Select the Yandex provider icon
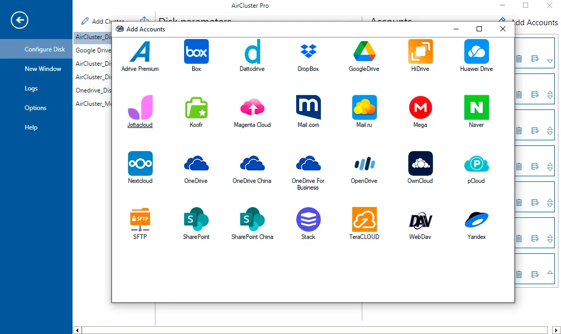This screenshot has height=334, width=561. [x=476, y=219]
